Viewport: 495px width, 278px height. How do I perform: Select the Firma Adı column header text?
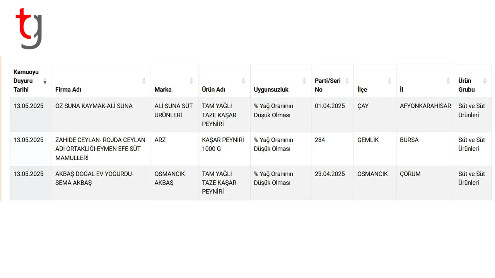click(68, 90)
